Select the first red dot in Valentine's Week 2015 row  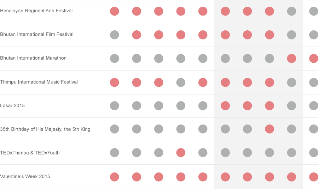pos(115,177)
